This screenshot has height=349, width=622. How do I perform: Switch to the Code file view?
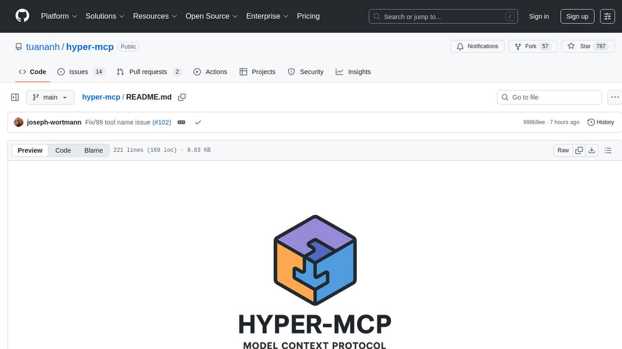[63, 150]
